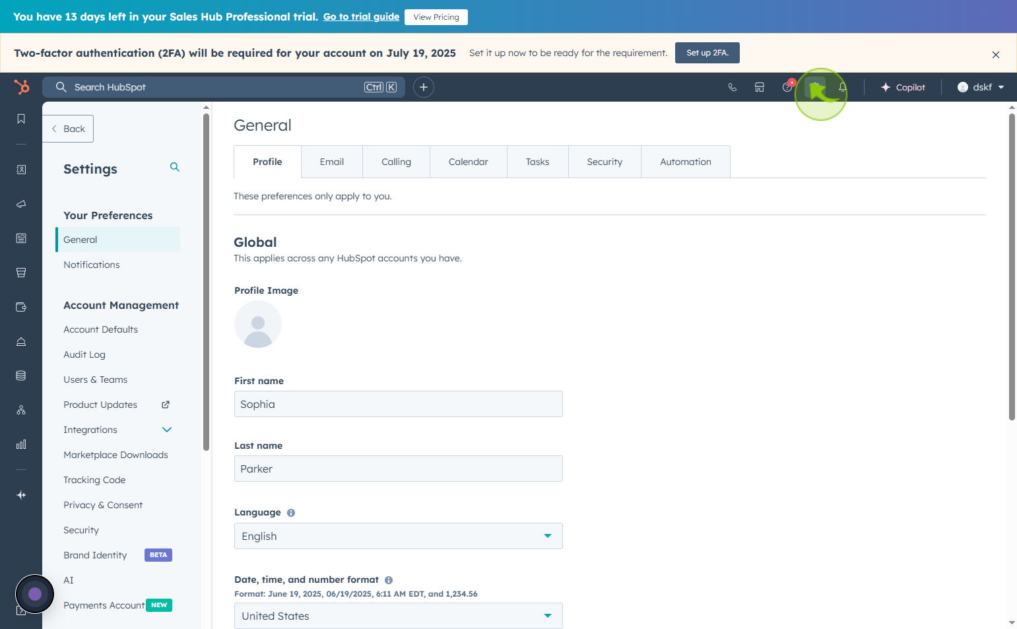Open the Service bell icon in left rail
This screenshot has width=1017, height=629.
click(21, 341)
